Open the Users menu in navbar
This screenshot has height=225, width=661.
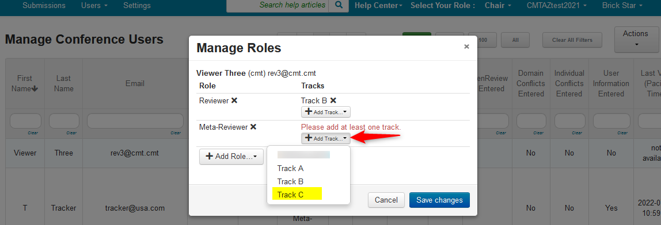94,6
